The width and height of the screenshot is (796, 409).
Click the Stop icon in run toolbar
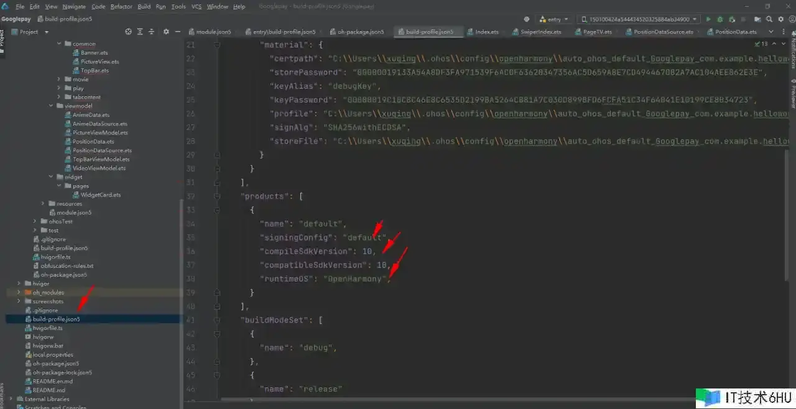tap(744, 19)
